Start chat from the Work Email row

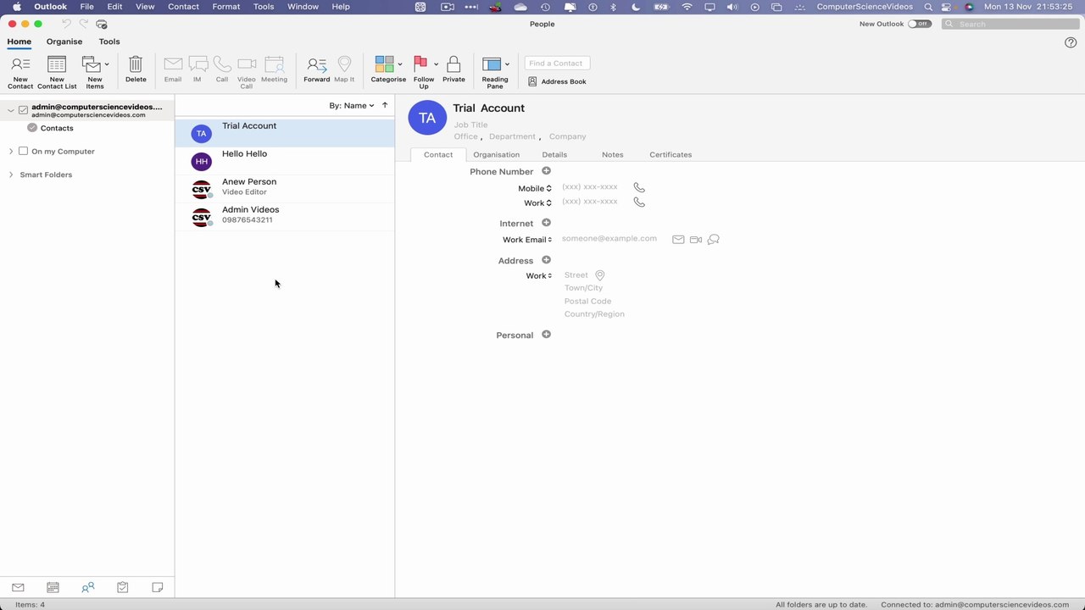click(x=714, y=240)
